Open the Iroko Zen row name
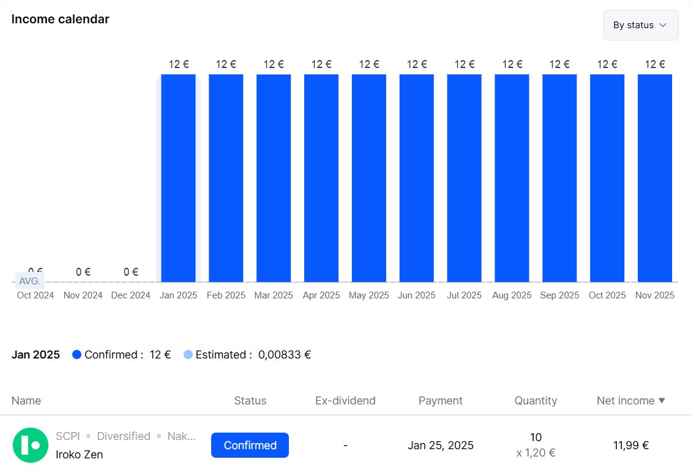Image resolution: width=691 pixels, height=470 pixels. (x=80, y=455)
